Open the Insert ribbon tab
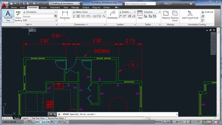 (22, 7)
